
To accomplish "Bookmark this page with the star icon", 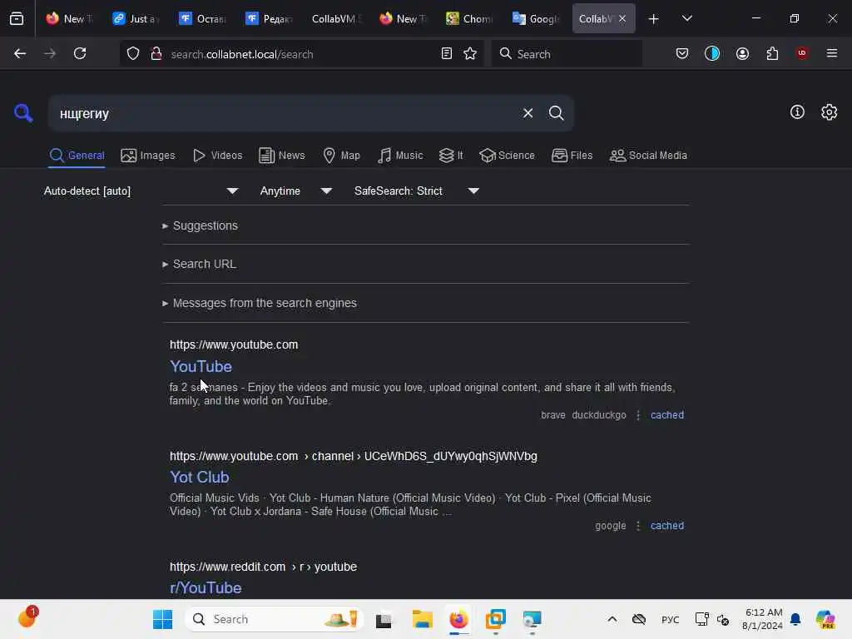I will pos(470,53).
